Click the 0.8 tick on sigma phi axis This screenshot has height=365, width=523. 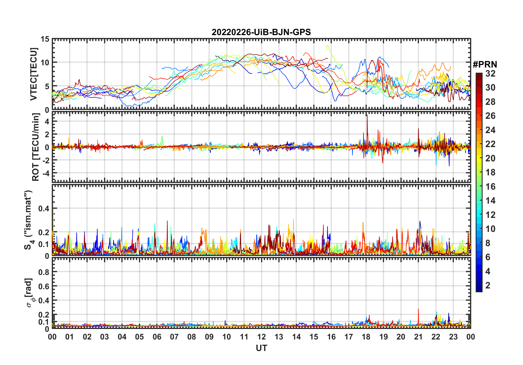[x=44, y=272]
